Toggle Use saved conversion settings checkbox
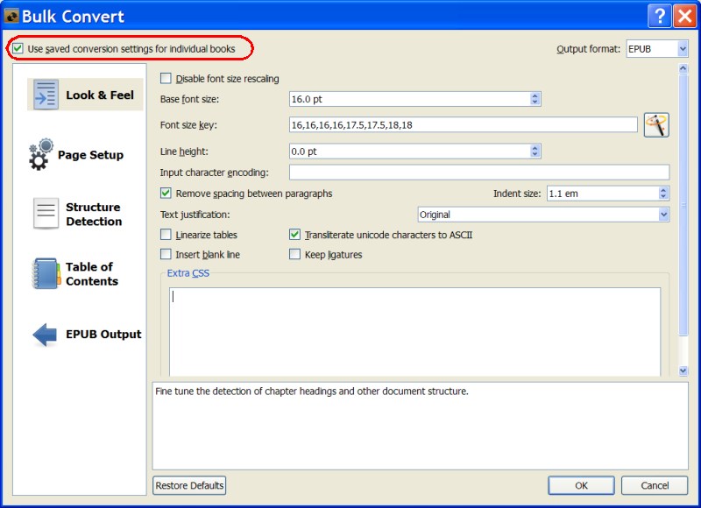 (18, 48)
